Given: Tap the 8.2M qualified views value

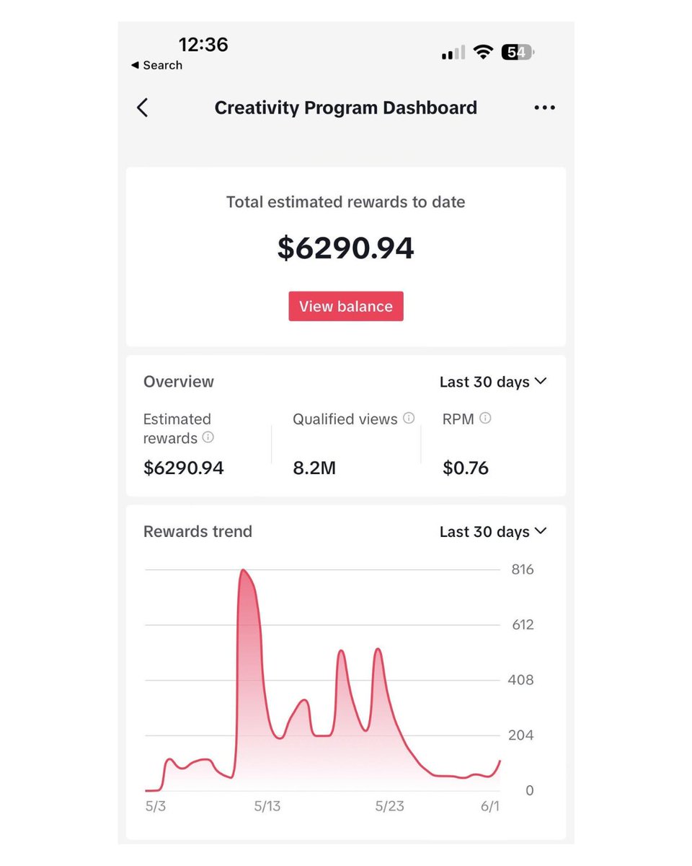Looking at the screenshot, I should point(314,468).
